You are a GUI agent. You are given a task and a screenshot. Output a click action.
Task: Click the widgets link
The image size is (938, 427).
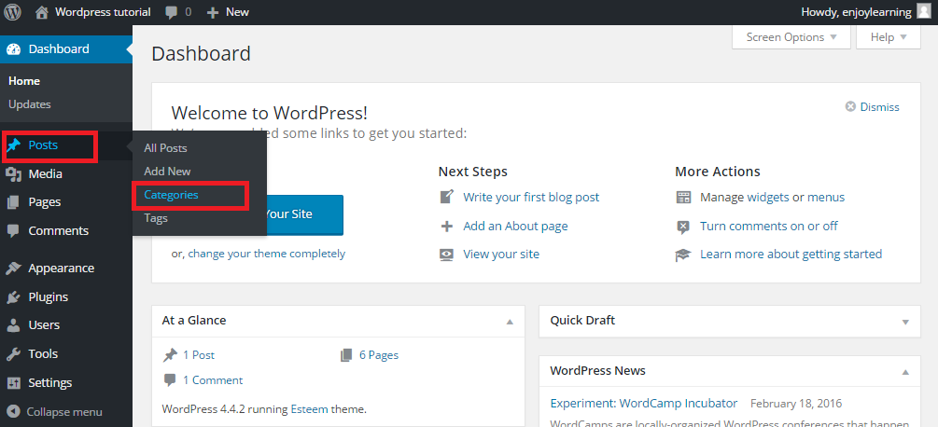768,197
